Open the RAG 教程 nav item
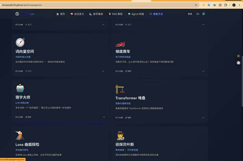 (x=116, y=14)
